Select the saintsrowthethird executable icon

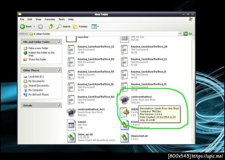pyautogui.click(x=124, y=100)
